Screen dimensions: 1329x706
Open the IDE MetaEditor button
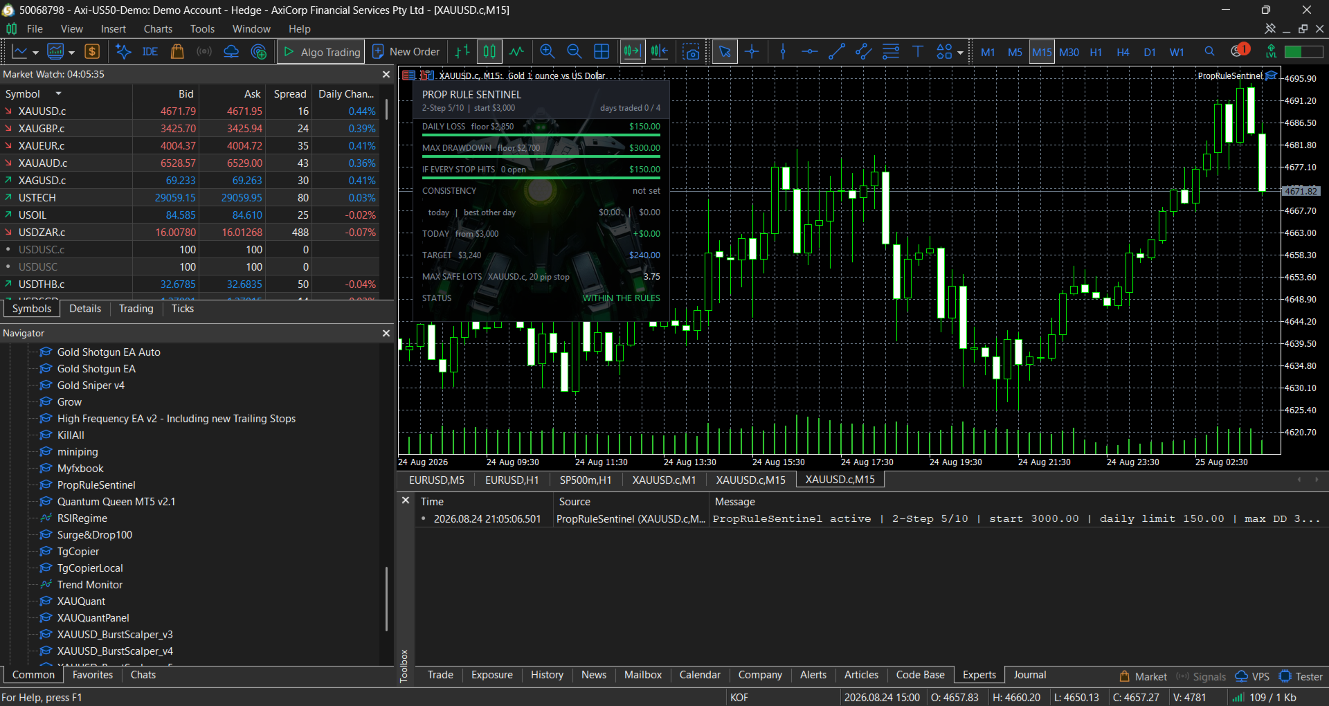[150, 52]
